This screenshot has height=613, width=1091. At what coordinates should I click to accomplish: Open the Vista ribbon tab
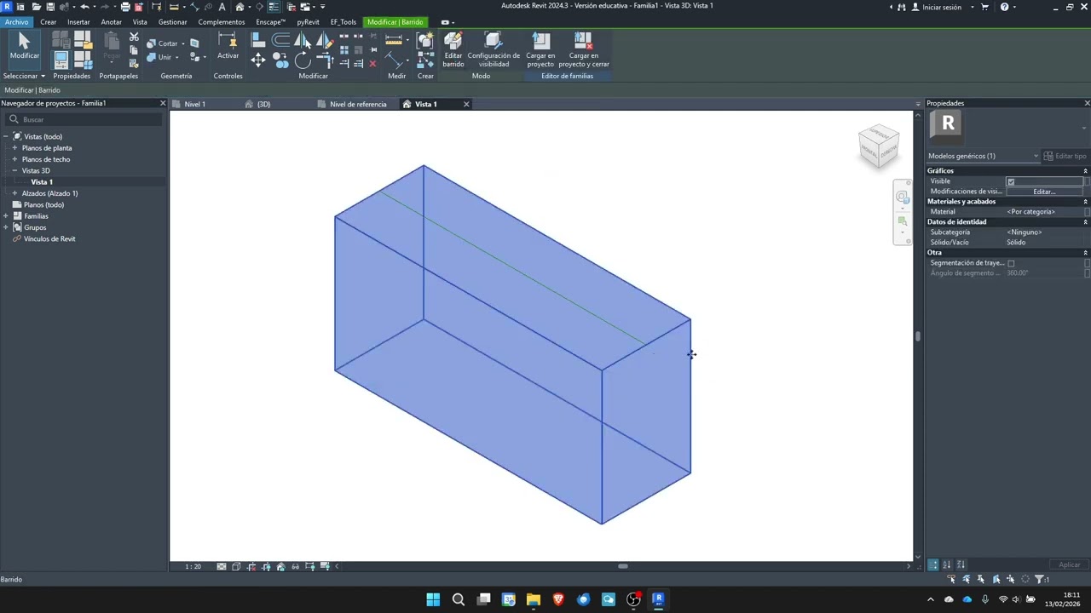click(x=140, y=22)
